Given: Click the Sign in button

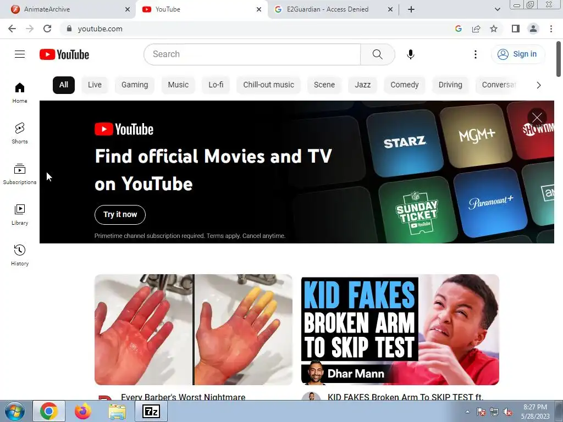Looking at the screenshot, I should (518, 54).
